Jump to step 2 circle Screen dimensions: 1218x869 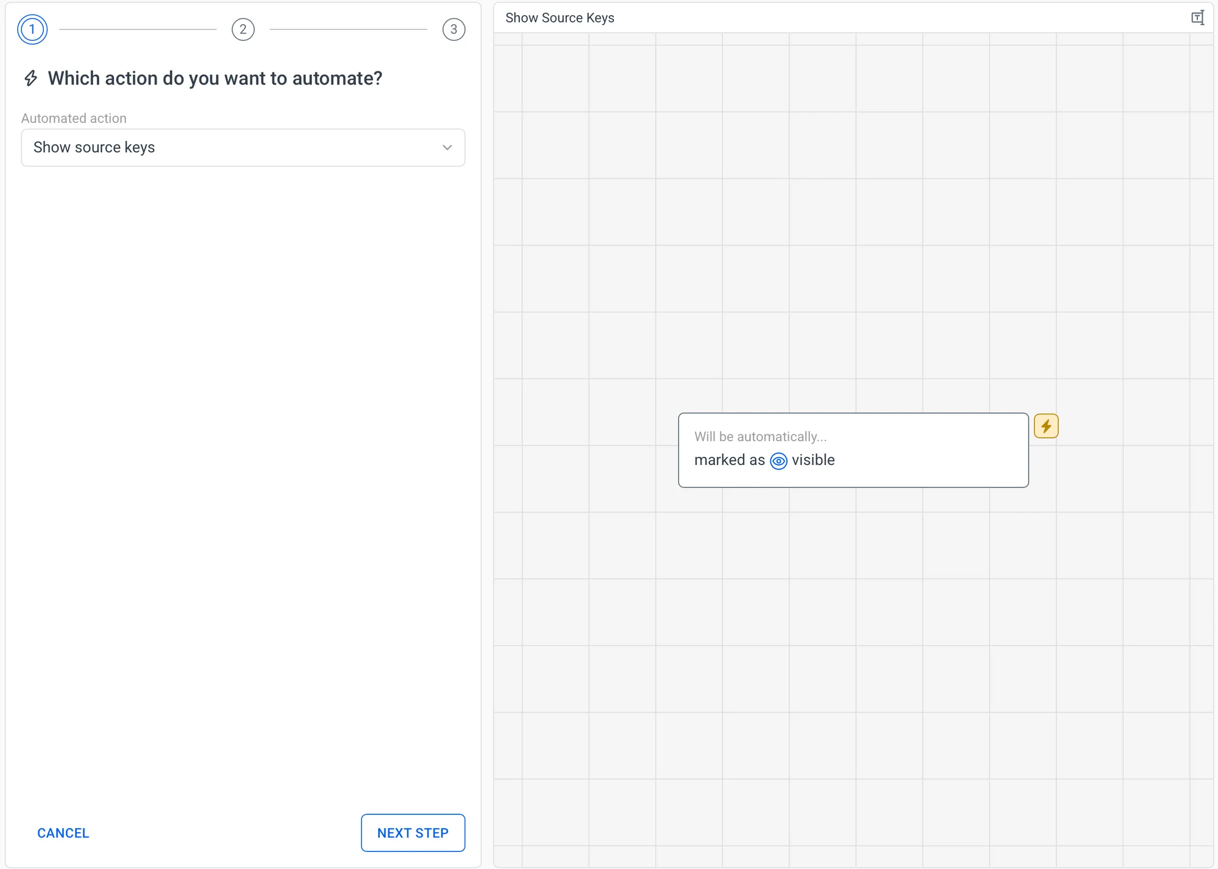click(x=243, y=29)
